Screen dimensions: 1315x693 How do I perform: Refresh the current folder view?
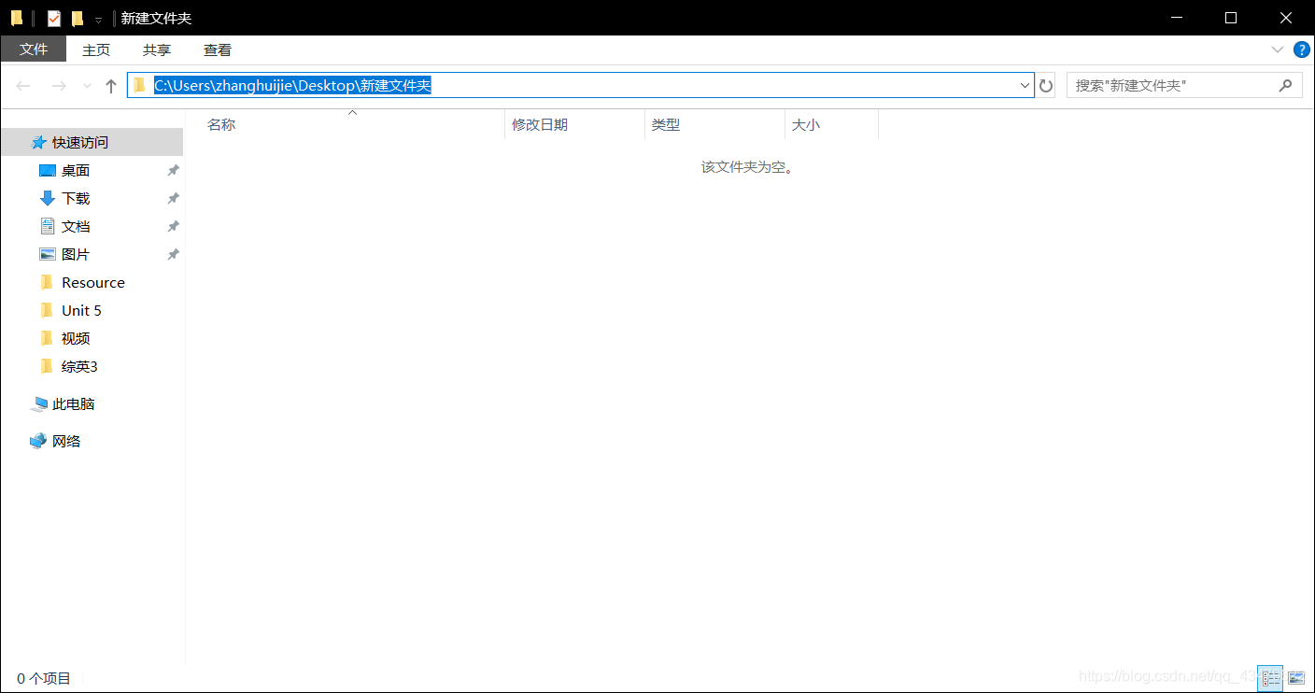point(1046,86)
